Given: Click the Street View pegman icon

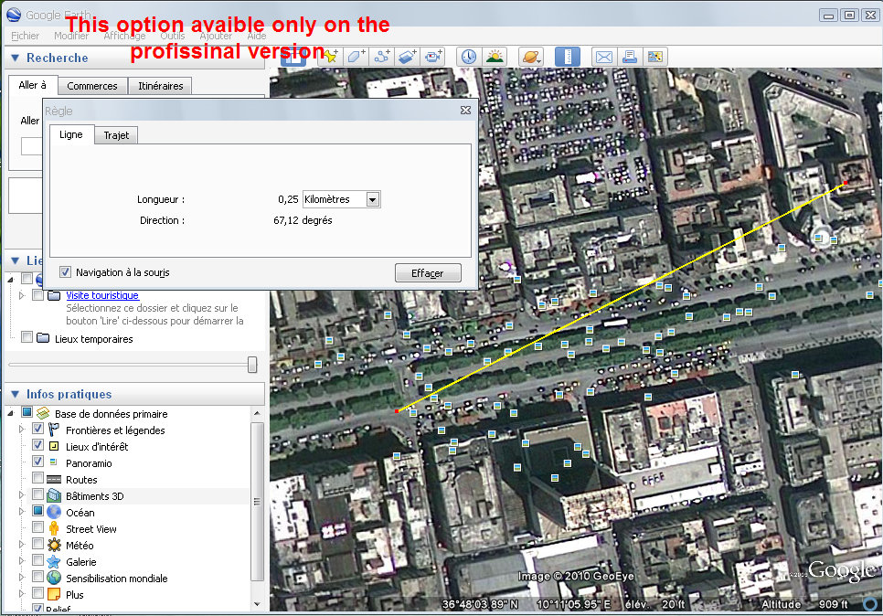Looking at the screenshot, I should pos(54,528).
